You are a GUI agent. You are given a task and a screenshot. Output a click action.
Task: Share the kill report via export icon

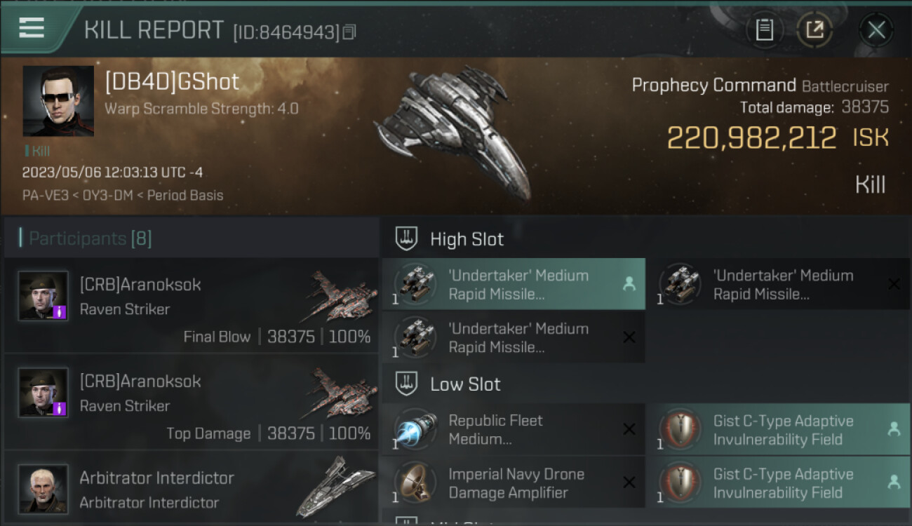click(814, 29)
